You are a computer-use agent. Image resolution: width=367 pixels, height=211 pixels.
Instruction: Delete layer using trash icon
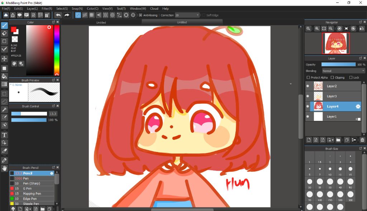[362, 140]
